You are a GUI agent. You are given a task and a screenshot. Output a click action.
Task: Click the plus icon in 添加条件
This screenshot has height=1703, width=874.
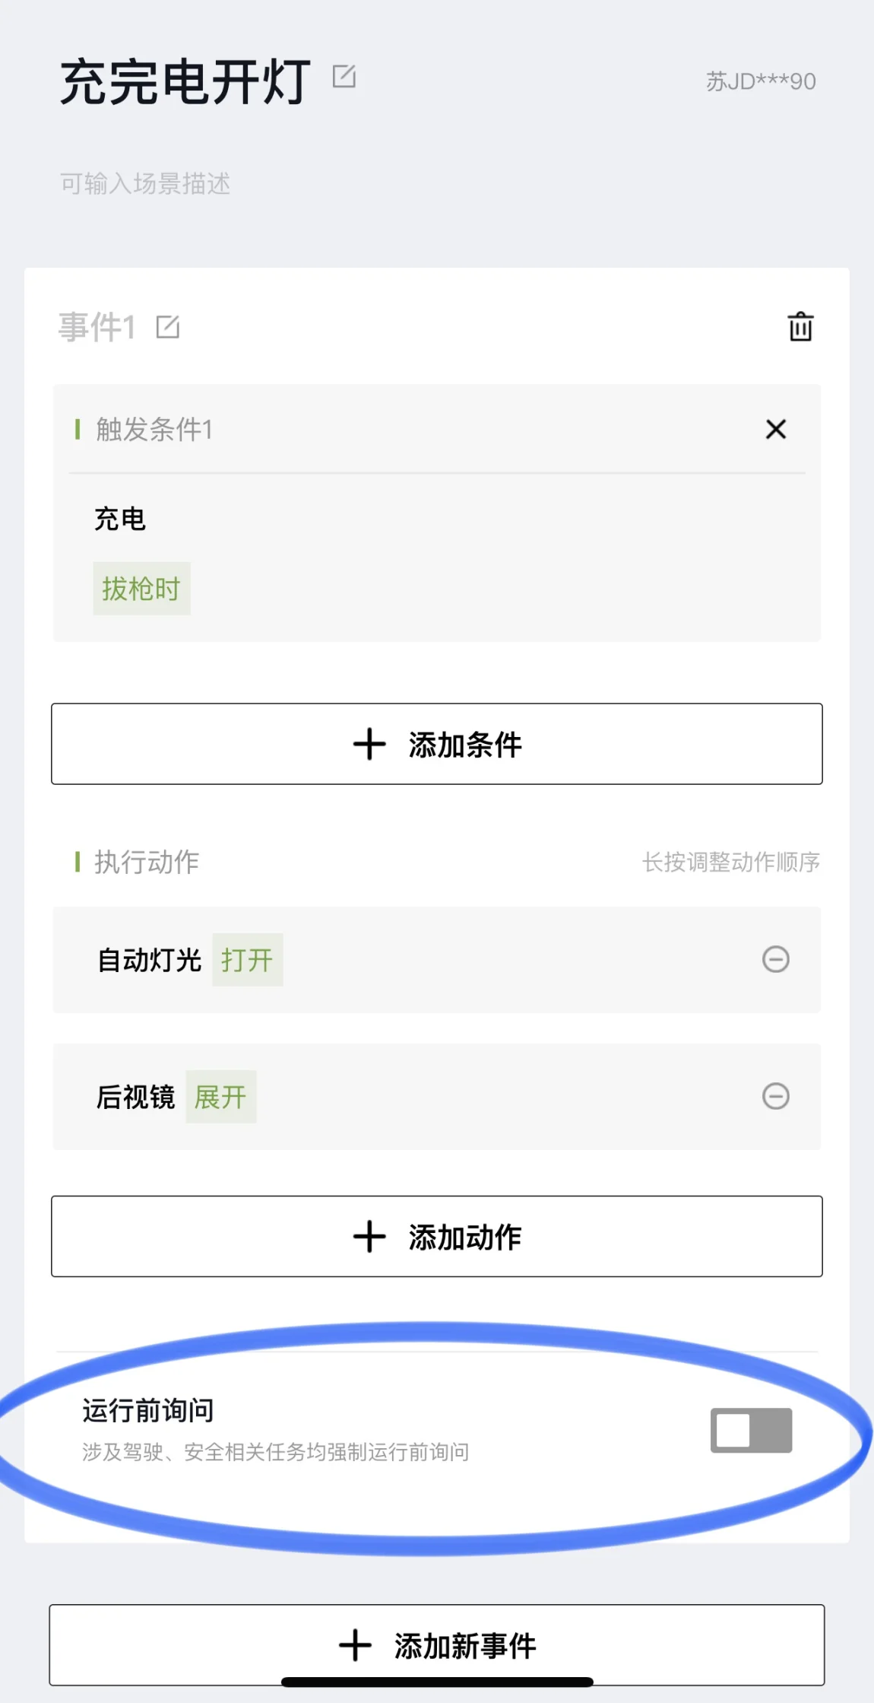pos(369,744)
